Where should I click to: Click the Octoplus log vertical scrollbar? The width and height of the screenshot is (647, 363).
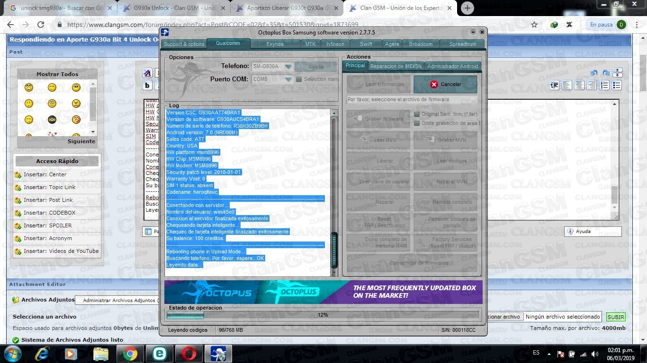[x=334, y=193]
